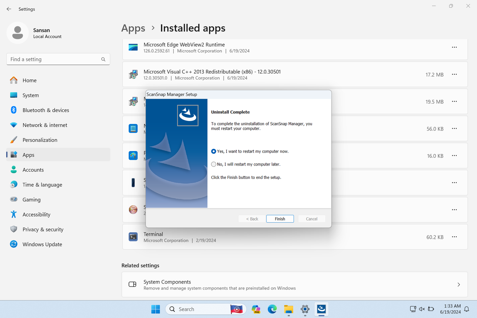Click the Find a setting search box
Screen dimensions: 477x318
[58, 59]
